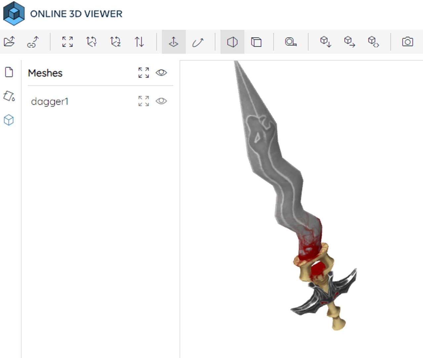Enable free orbit navigation
This screenshot has width=423, height=358.
click(198, 42)
